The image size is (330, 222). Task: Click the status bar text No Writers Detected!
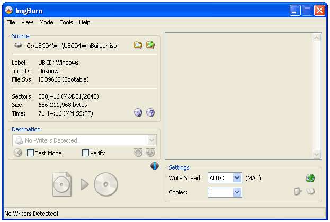[31, 214]
